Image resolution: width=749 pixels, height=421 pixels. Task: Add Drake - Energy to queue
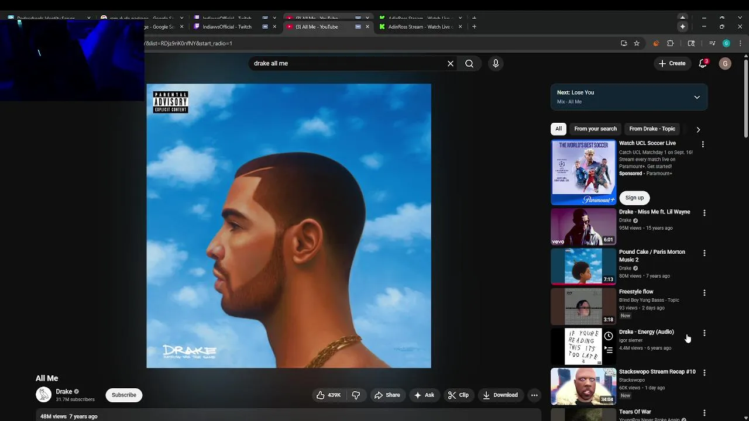click(609, 350)
